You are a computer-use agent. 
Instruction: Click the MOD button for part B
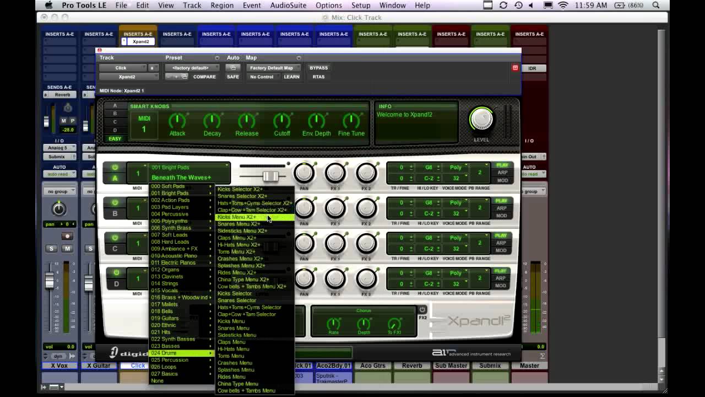click(x=502, y=216)
